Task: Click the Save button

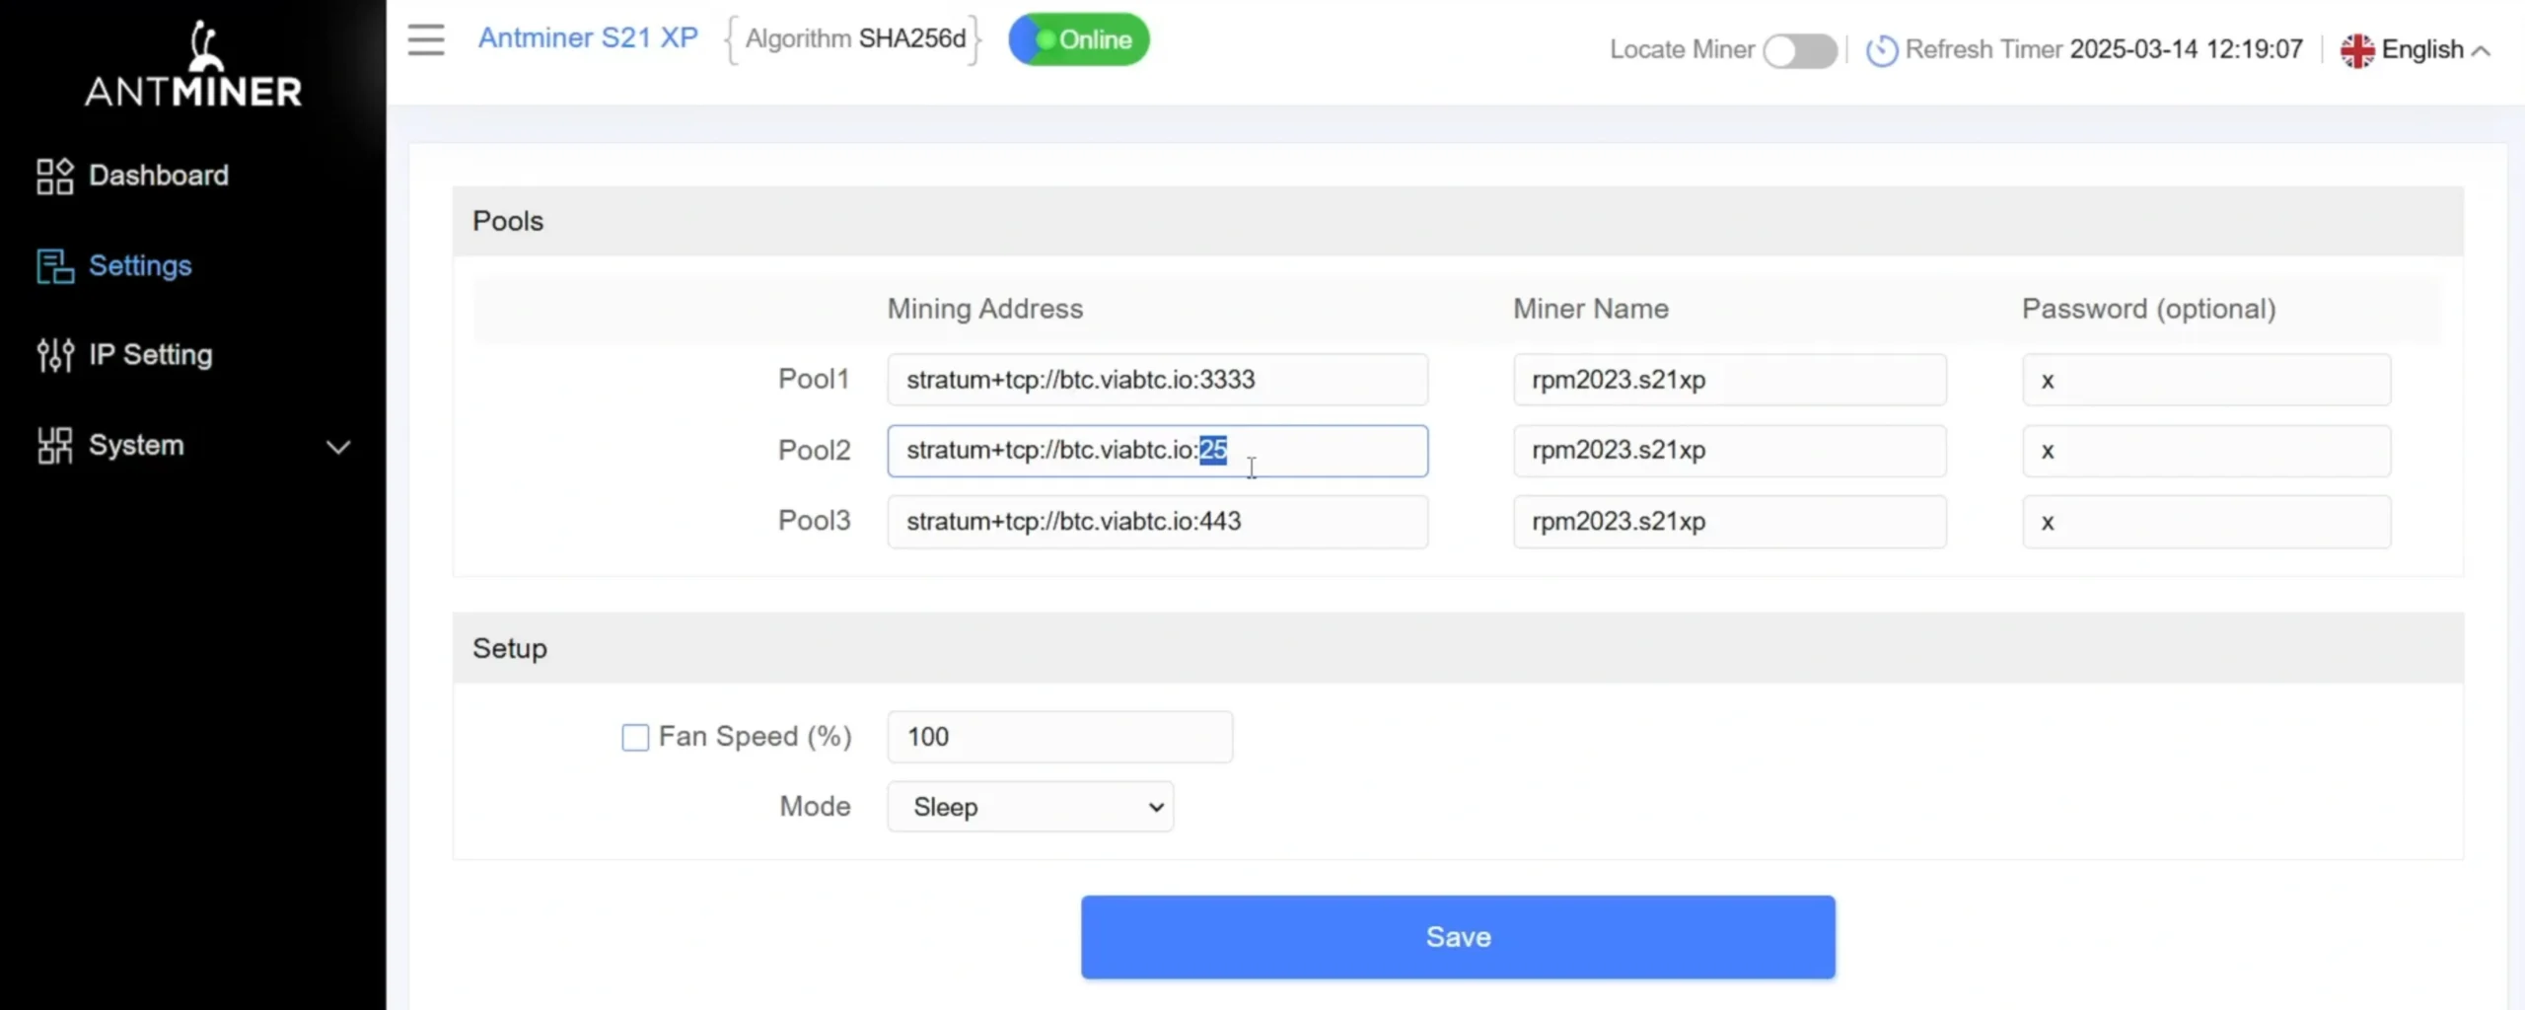Action: (1458, 937)
